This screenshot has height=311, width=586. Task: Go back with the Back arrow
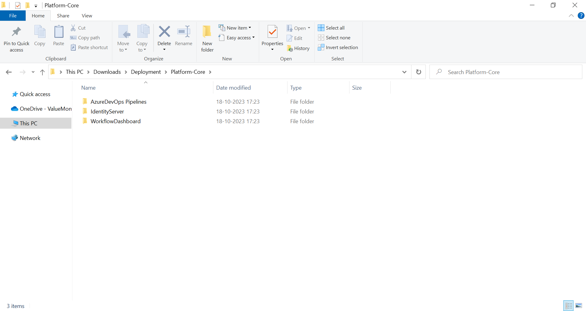click(9, 72)
